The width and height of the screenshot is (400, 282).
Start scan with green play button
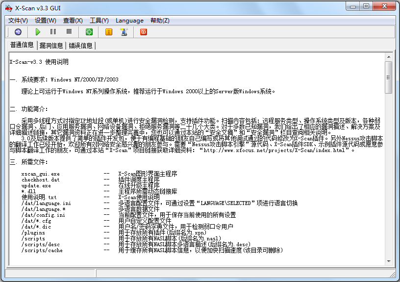[x=38, y=32]
